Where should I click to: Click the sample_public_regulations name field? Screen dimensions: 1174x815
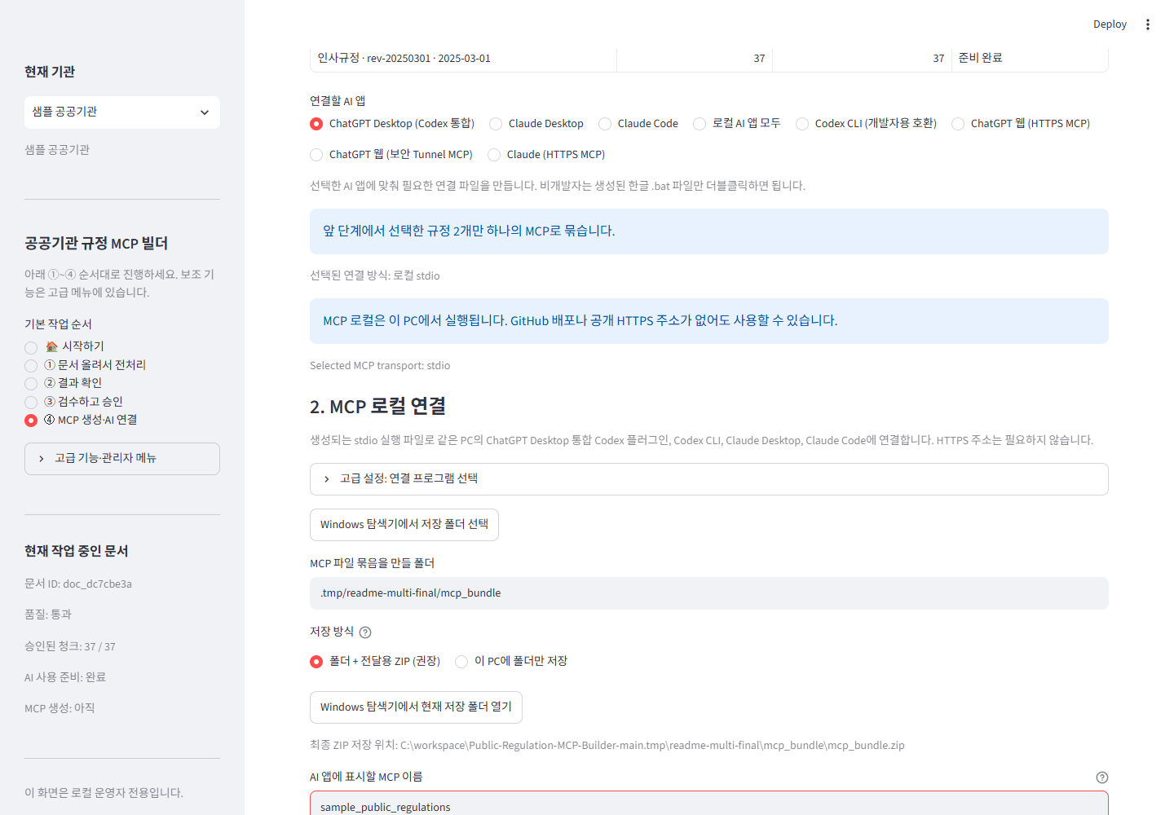pyautogui.click(x=709, y=804)
